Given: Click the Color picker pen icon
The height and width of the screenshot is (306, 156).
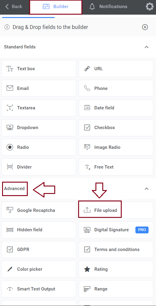Looking at the screenshot, I should [x=10, y=269].
